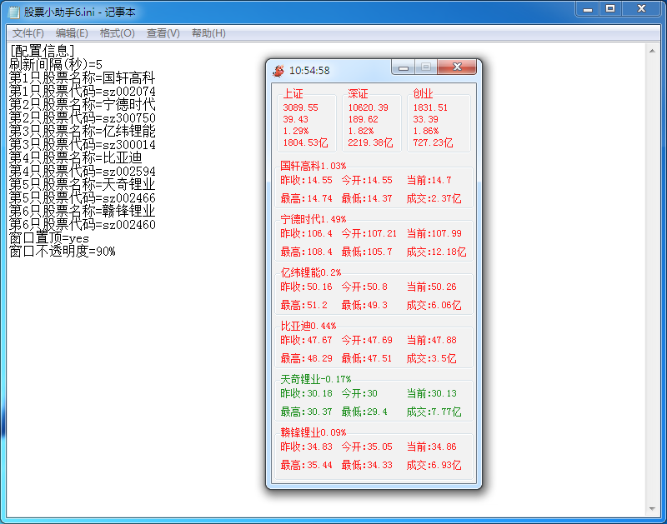Click 宁德时代 current price 当前:107.99
The width and height of the screenshot is (667, 524).
pyautogui.click(x=434, y=233)
